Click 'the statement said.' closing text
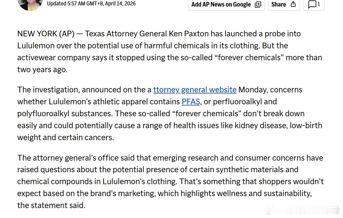The width and height of the screenshot is (343, 218). pyautogui.click(x=51, y=205)
